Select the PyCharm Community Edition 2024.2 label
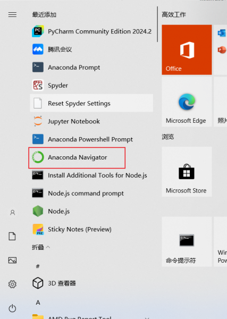Screen dimensions: 227x319 99,31
